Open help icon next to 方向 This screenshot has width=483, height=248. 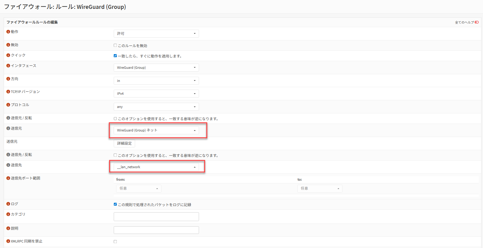[8, 79]
